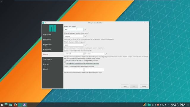Image resolution: width=190 pixels, height=107 pixels.
Task: Focus the first account password field
Action: pos(74,54)
